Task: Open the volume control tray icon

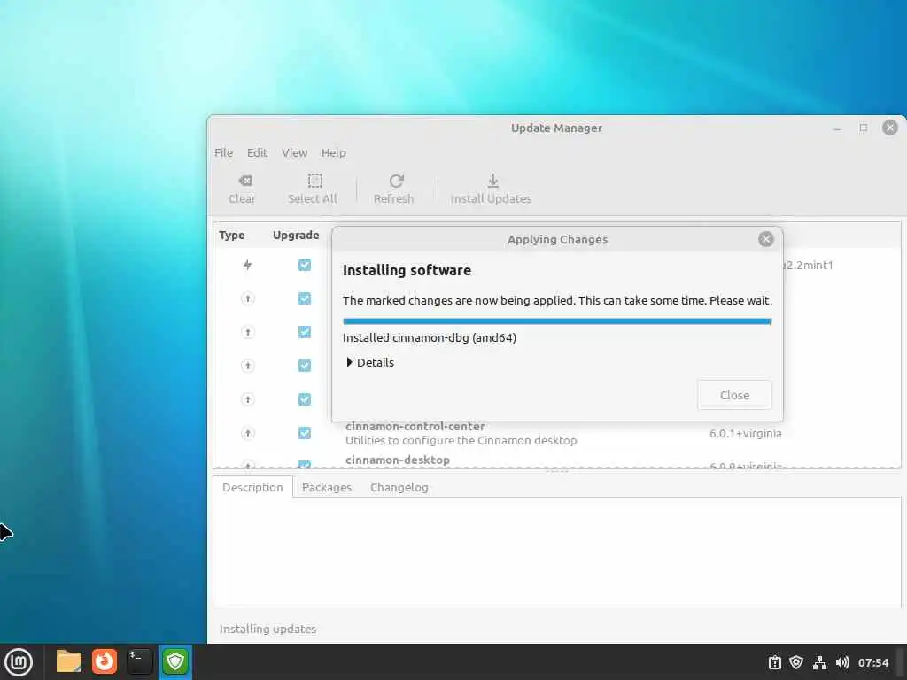Action: [842, 662]
